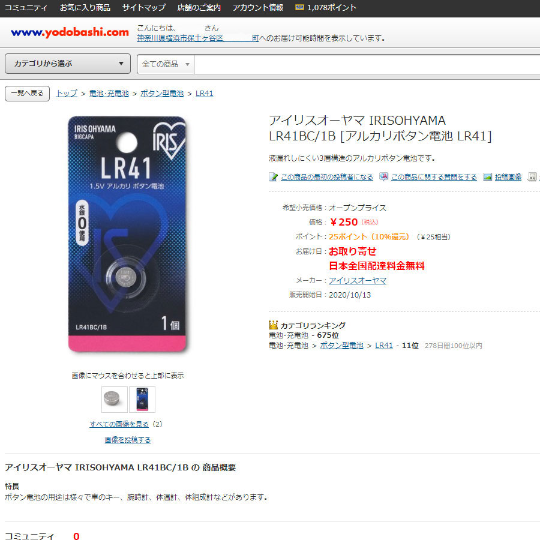Open the アカウント情報 menu item
The height and width of the screenshot is (540, 540).
pyautogui.click(x=258, y=7)
